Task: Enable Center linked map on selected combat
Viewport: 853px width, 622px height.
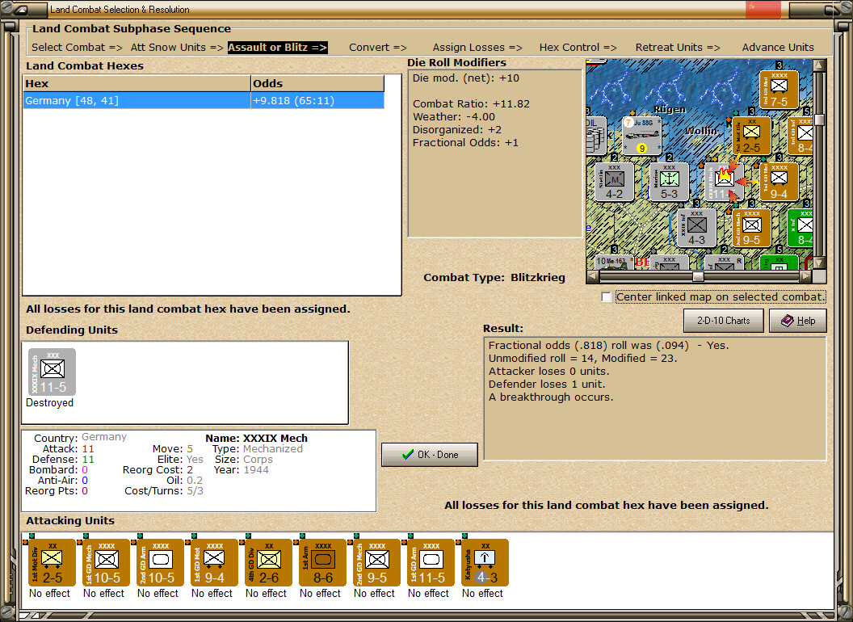Action: click(607, 297)
